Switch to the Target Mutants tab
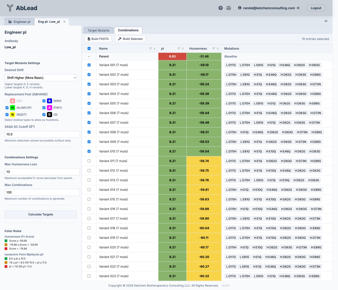This screenshot has height=290, width=338. (98, 30)
